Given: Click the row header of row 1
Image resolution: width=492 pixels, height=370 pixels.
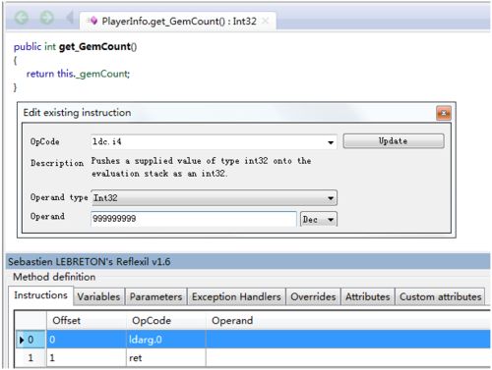Looking at the screenshot, I should coord(31,357).
